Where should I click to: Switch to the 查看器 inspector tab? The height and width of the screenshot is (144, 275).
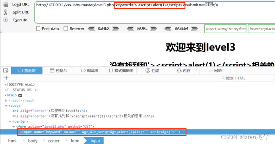tap(27, 70)
